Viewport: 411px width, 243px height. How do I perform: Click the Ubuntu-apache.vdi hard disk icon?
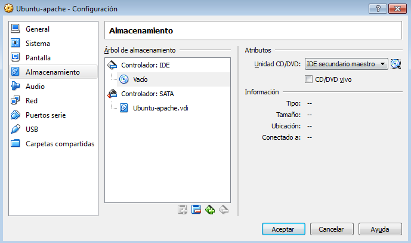click(x=124, y=108)
